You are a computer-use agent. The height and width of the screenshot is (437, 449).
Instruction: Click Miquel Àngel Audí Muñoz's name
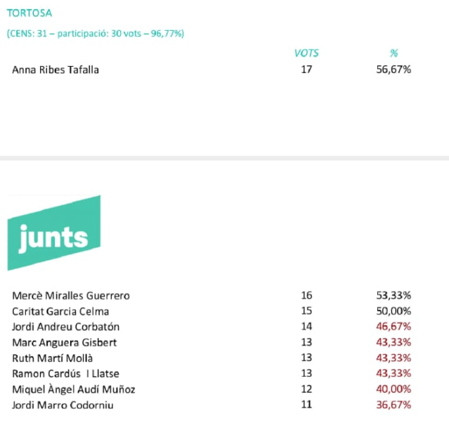coord(74,389)
